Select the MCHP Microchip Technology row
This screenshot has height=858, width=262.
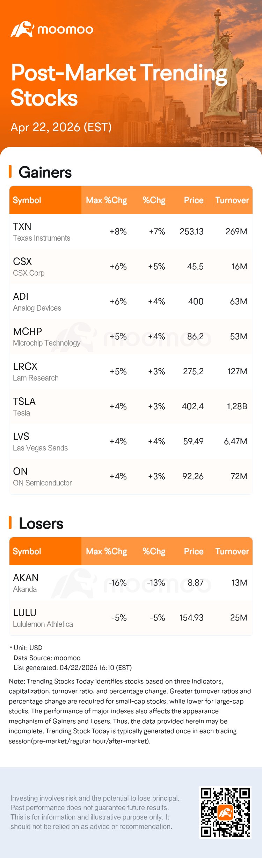coord(131,336)
